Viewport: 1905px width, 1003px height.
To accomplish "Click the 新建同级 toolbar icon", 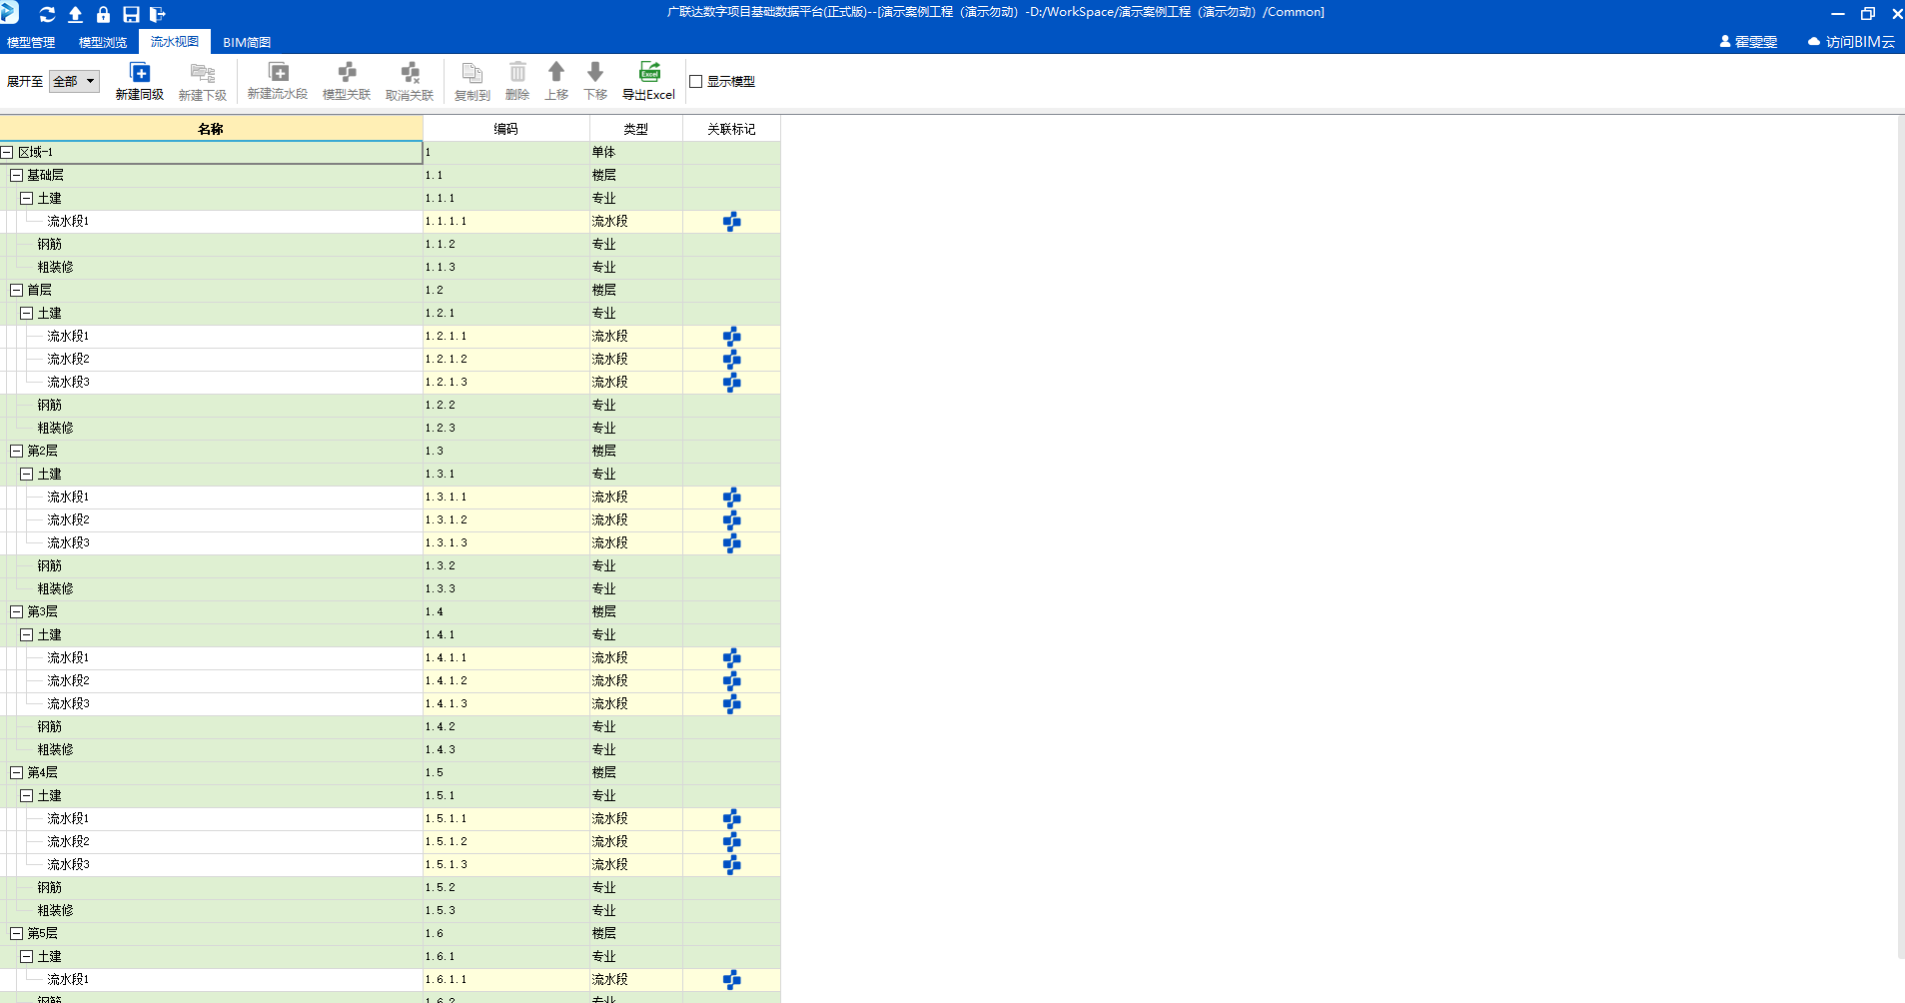I will (x=140, y=73).
